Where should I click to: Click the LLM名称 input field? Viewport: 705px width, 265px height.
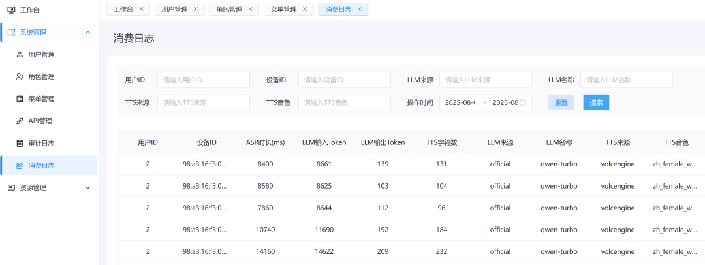click(626, 80)
